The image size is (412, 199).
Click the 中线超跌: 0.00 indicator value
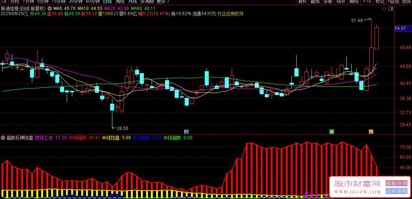coord(178,138)
